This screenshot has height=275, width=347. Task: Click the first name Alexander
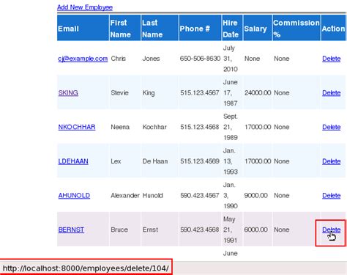(125, 196)
